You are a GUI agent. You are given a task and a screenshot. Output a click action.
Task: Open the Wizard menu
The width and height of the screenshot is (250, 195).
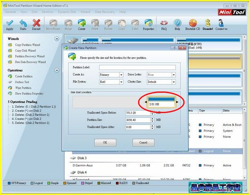point(85,12)
